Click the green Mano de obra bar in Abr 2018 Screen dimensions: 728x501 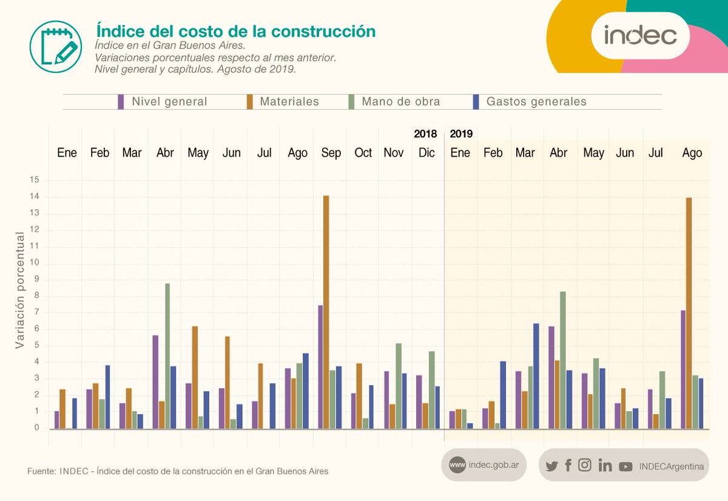tap(167, 355)
